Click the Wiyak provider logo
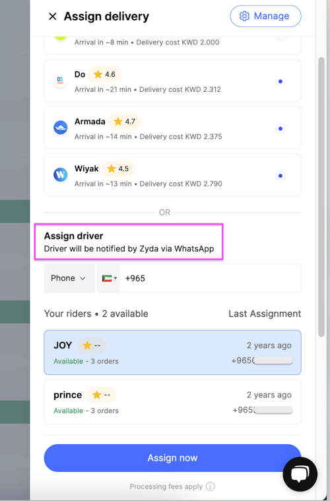330x501 pixels. (60, 174)
